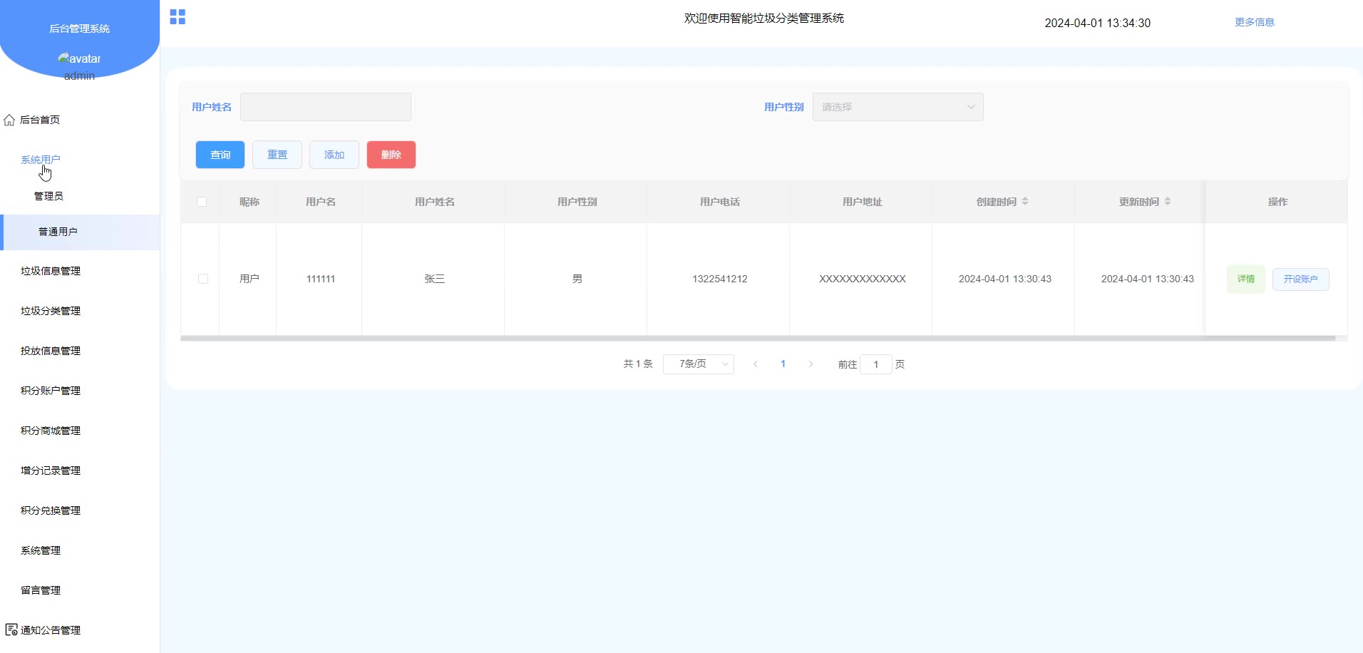Toggle the select-all header checkbox
1363x653 pixels.
pos(202,202)
